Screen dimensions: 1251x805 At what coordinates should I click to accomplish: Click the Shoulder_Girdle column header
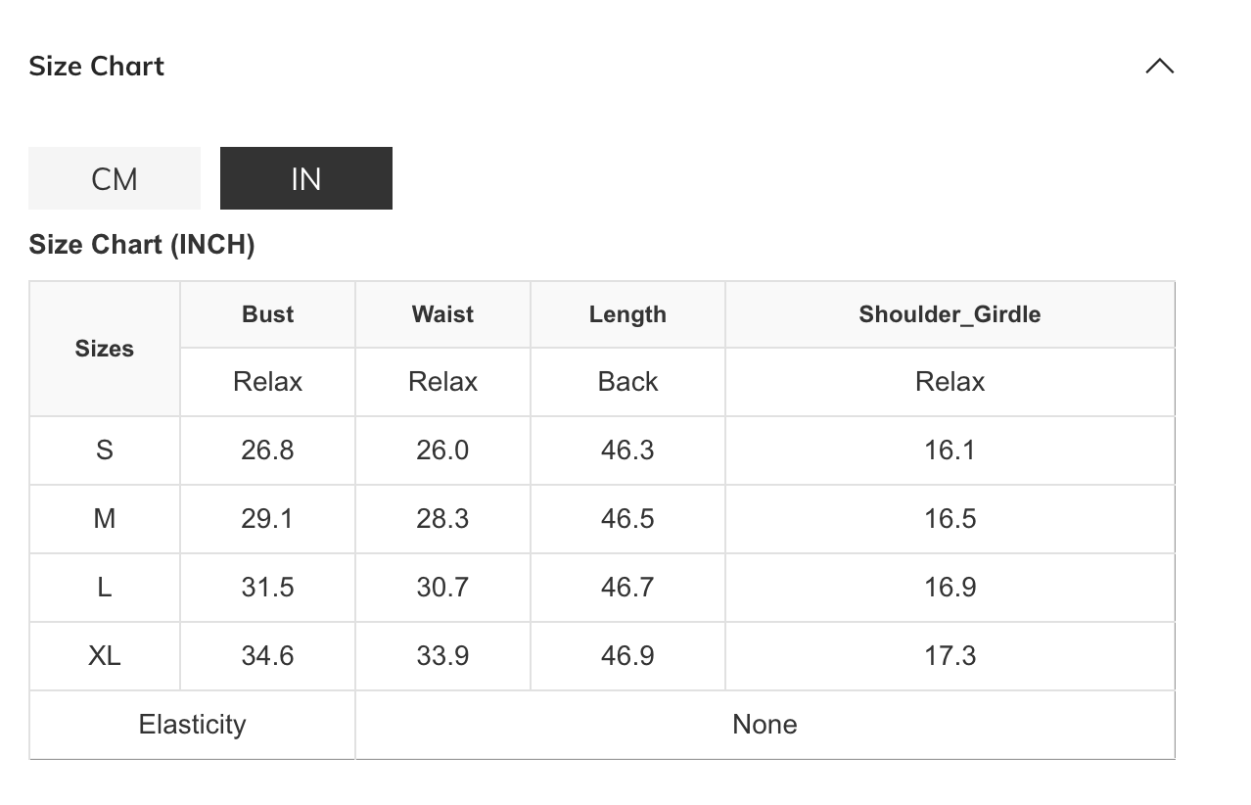pos(950,314)
